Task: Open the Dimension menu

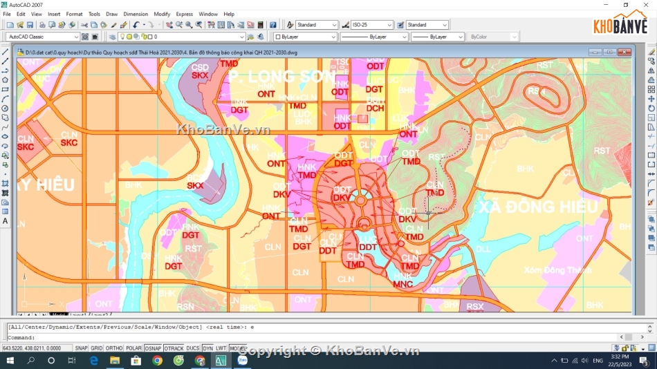Action: pos(136,15)
